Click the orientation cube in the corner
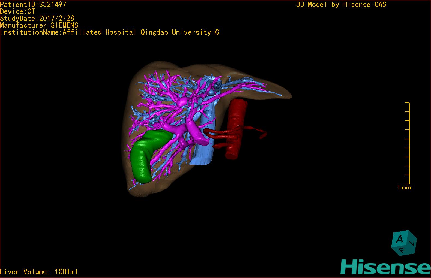Image resolution: width=431 pixels, height=278 pixels. pos(404,243)
